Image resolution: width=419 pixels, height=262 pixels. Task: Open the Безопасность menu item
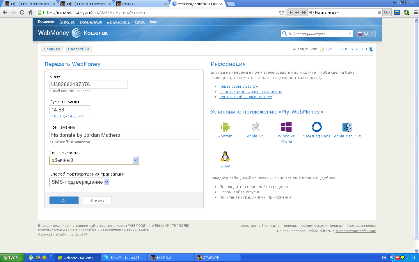tap(91, 22)
